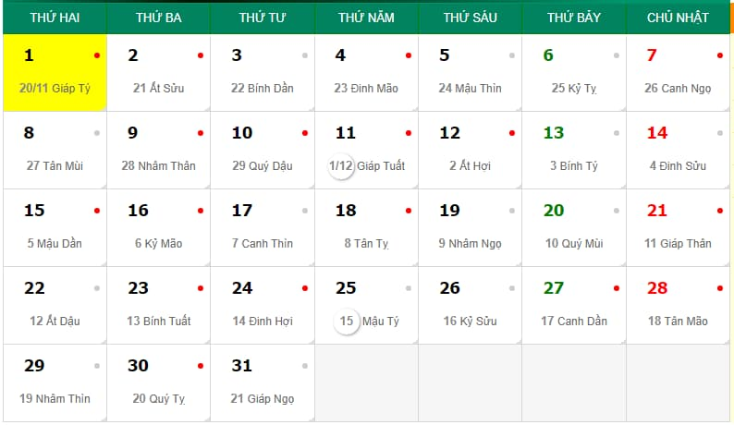Image resolution: width=734 pixels, height=425 pixels.
Task: Click text '20 Quý Tỵ'
Action: coord(159,399)
